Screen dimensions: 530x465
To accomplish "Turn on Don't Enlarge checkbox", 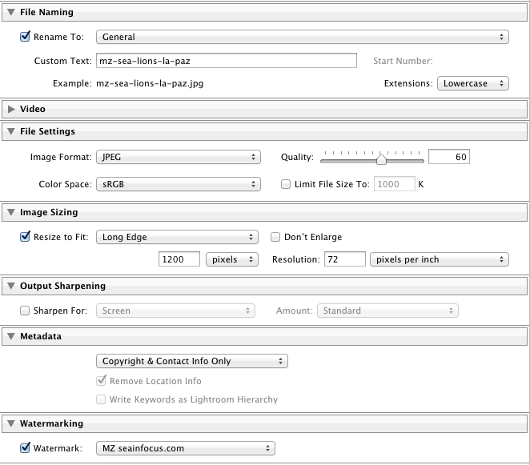I will (x=275, y=237).
